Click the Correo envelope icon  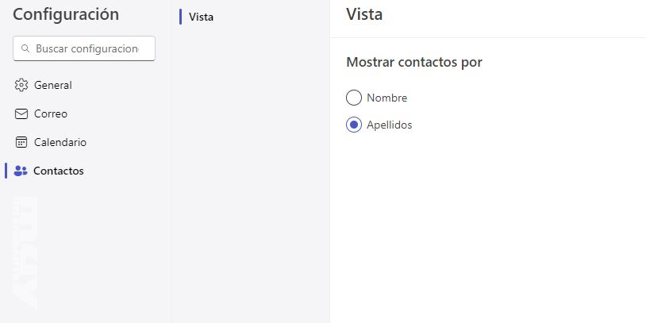[x=21, y=113]
